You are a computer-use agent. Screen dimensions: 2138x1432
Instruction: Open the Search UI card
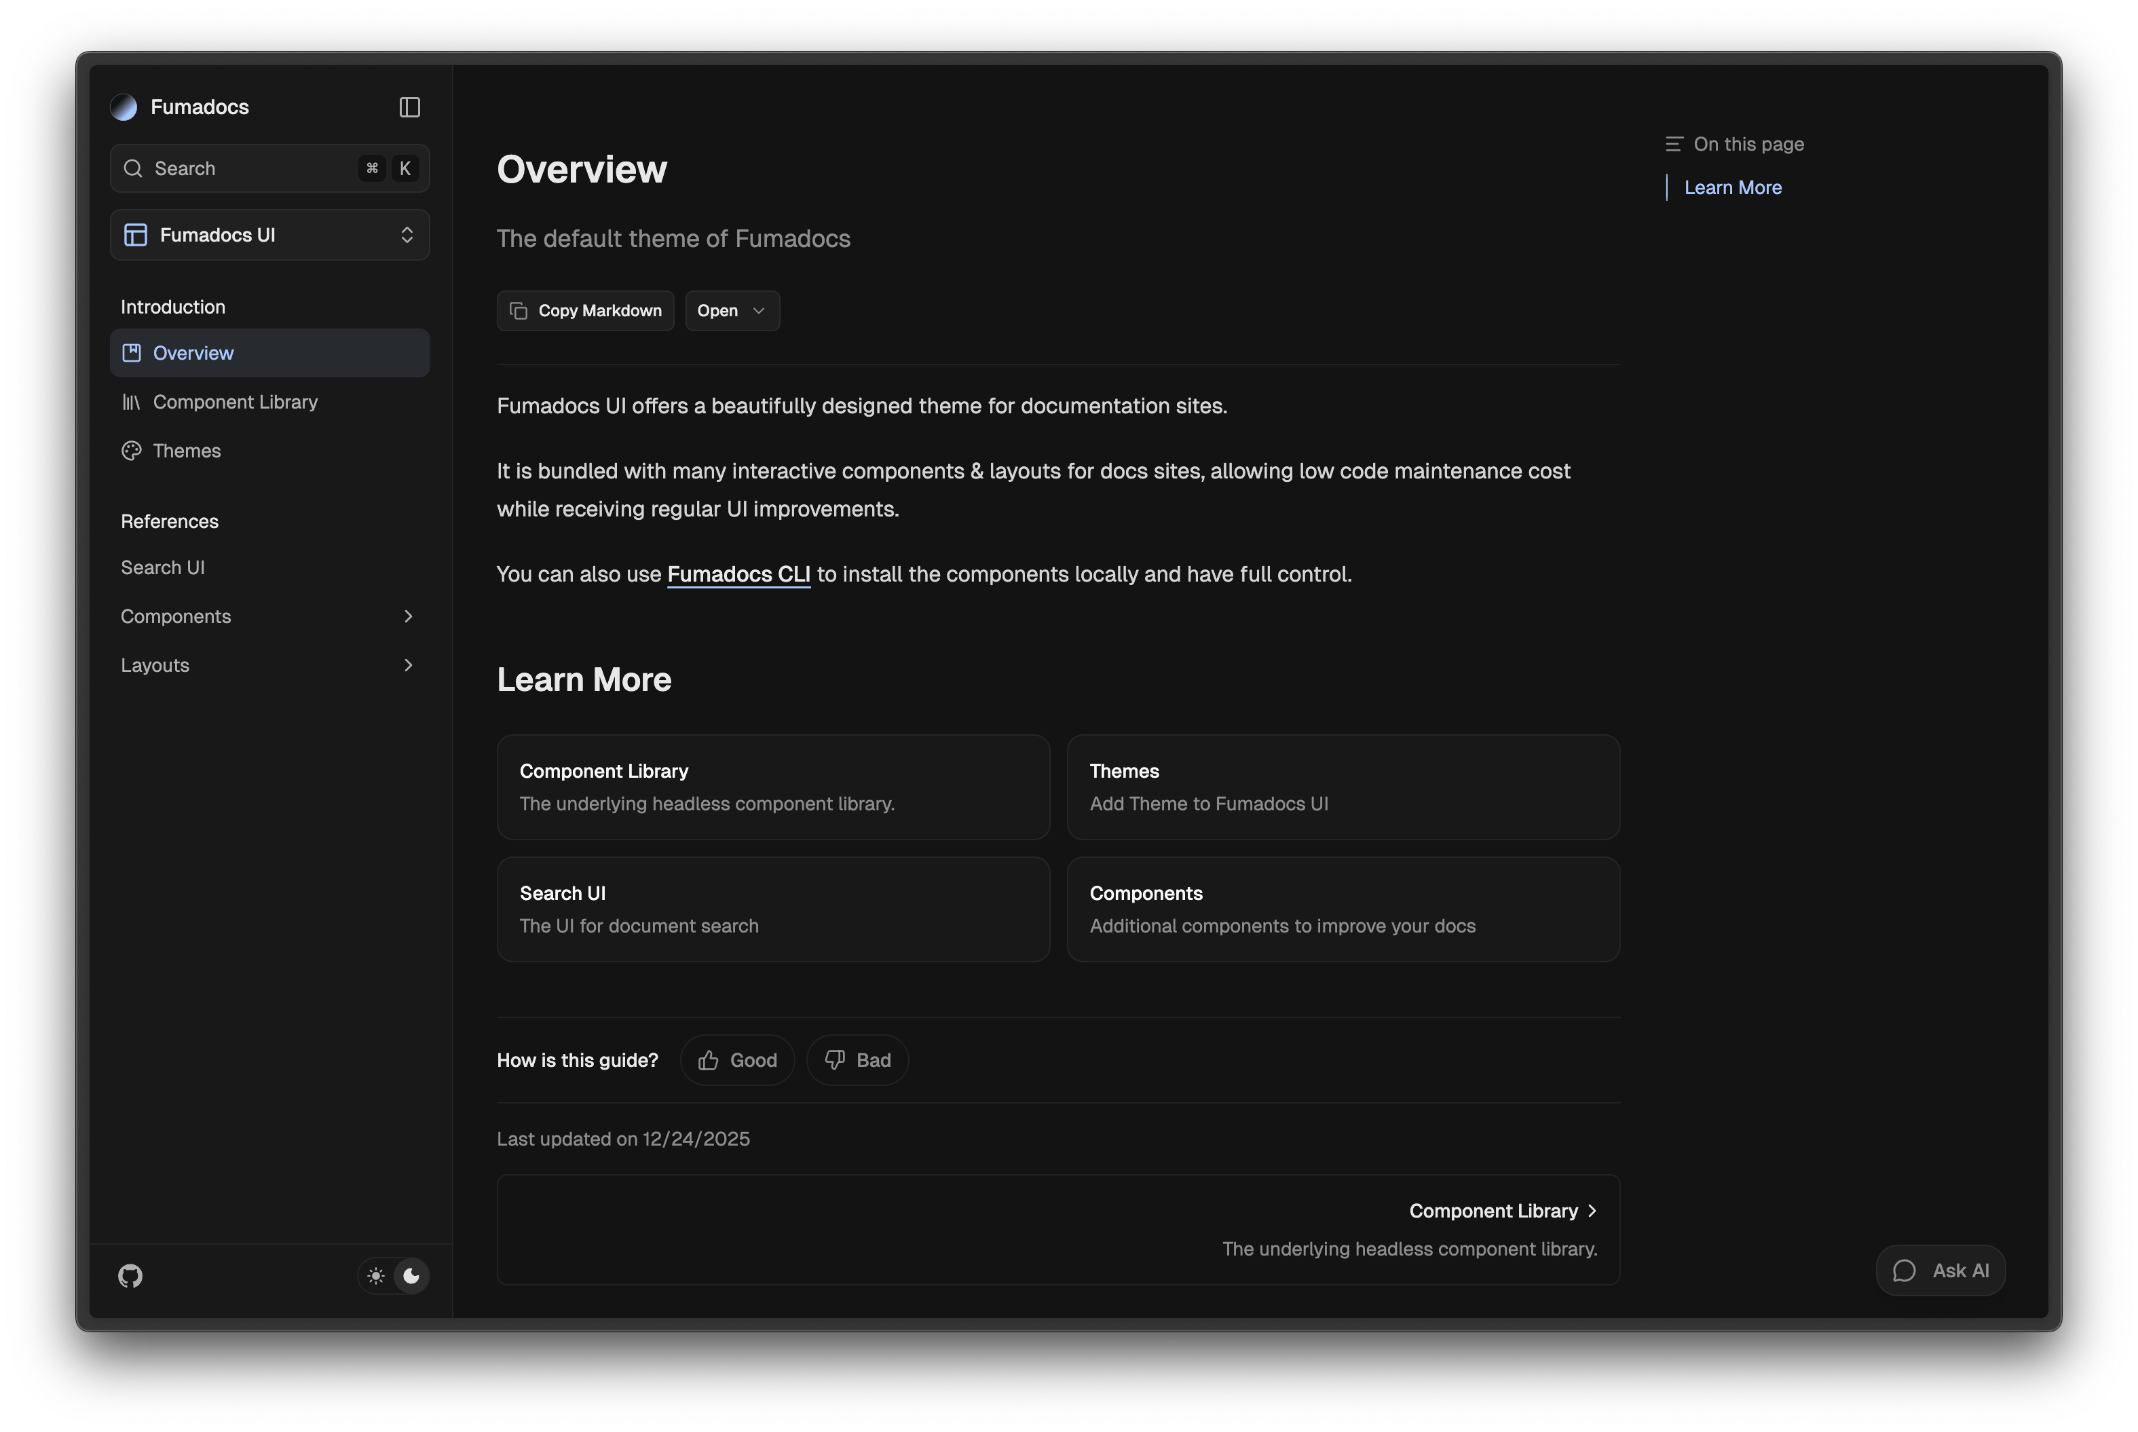[772, 909]
